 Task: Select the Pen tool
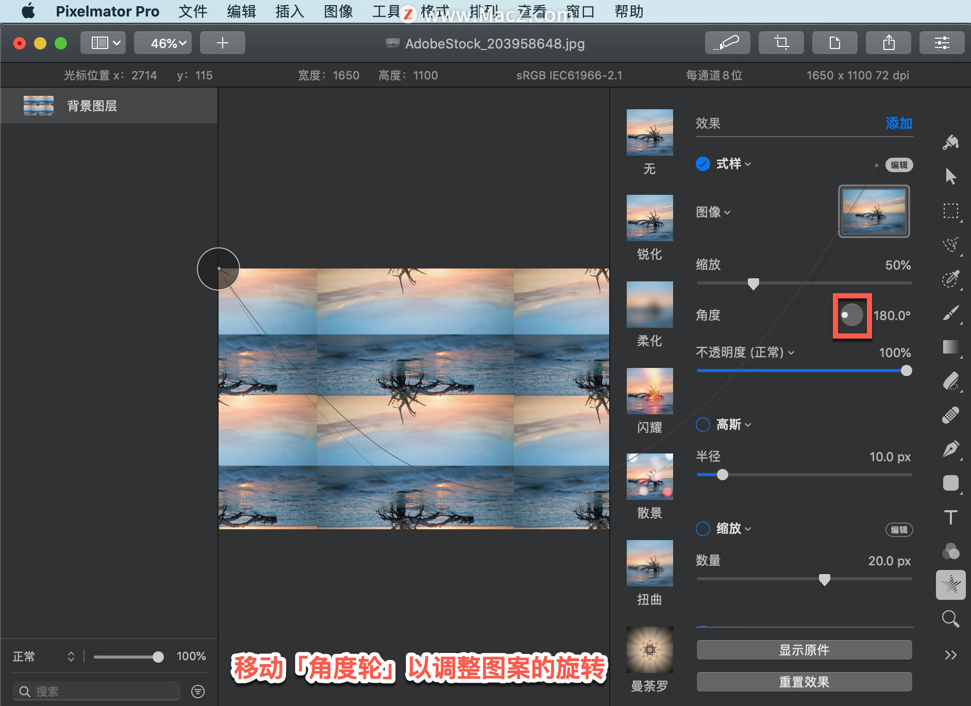point(950,449)
